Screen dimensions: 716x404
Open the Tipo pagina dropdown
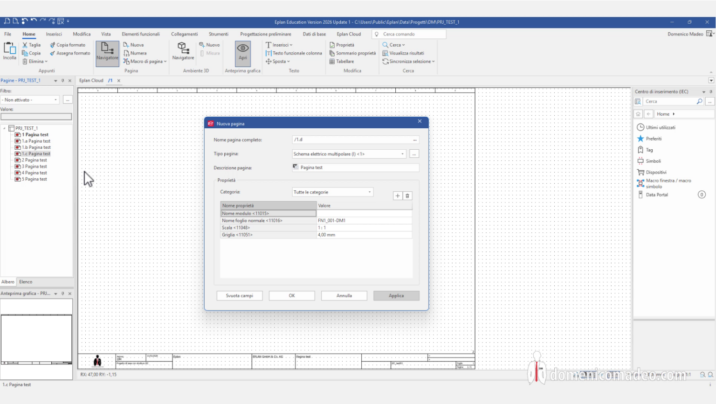[x=402, y=153]
